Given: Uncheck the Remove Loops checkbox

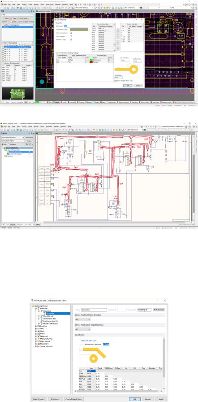Looking at the screenshot, I should coord(71,39).
